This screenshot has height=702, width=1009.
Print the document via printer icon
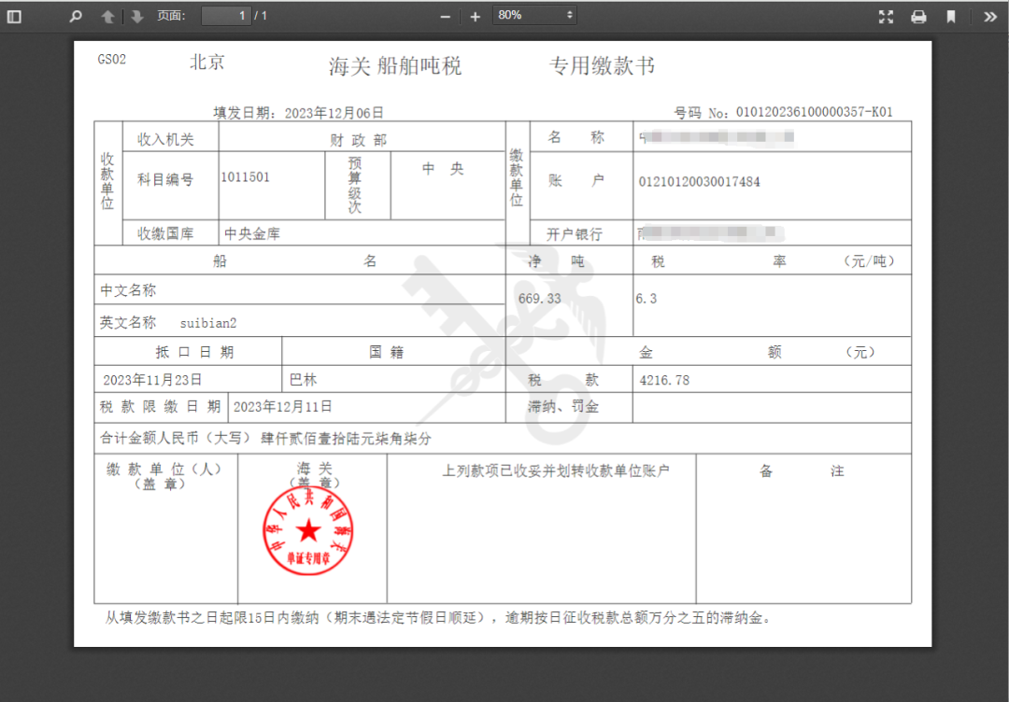tap(919, 17)
